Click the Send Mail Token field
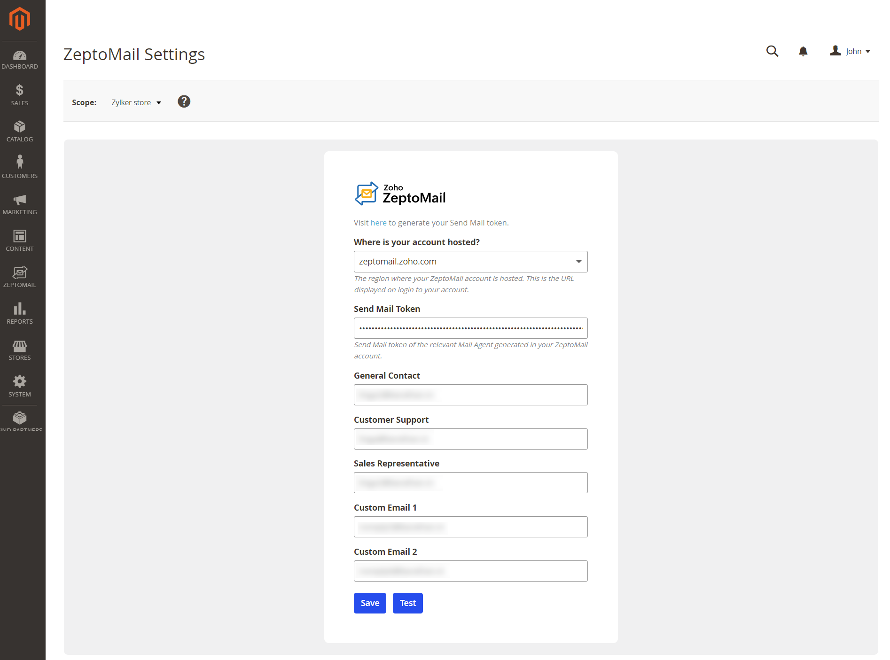 (x=470, y=328)
